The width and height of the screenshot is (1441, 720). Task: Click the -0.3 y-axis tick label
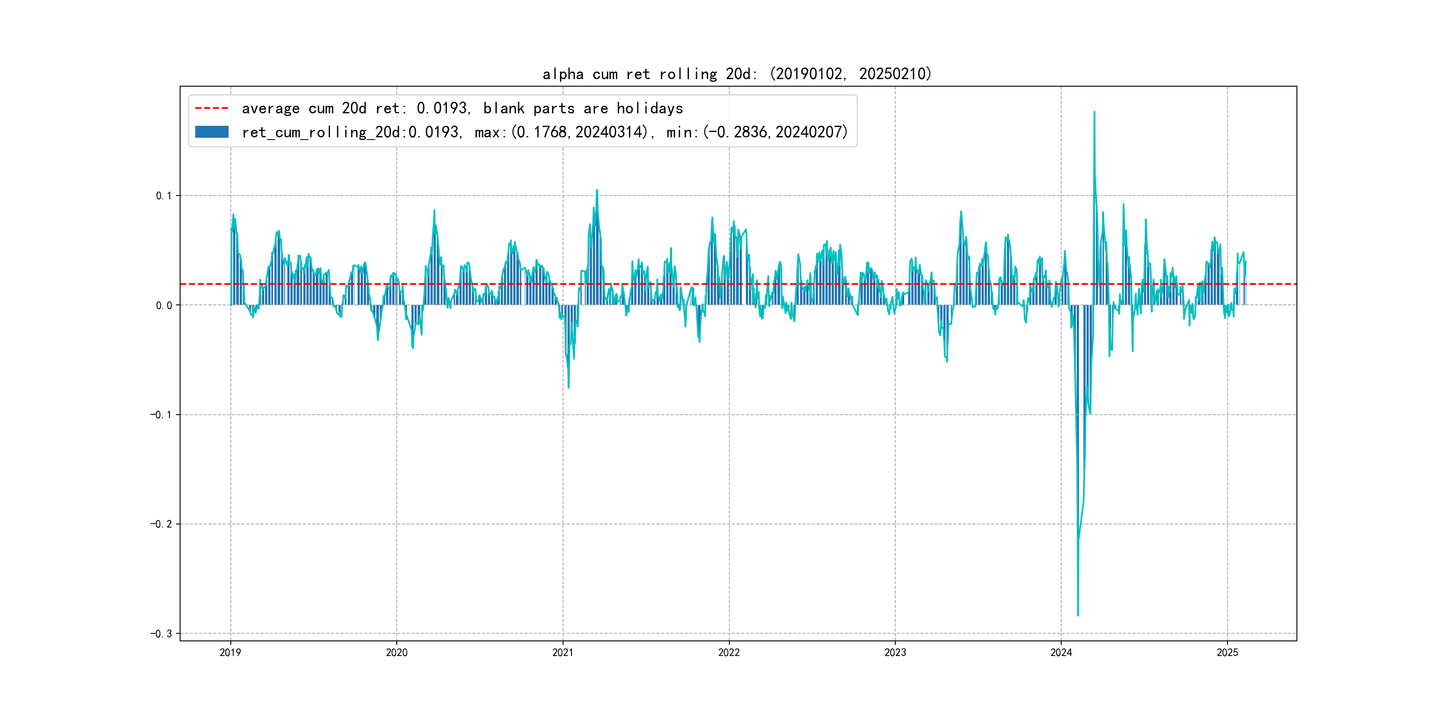coord(161,633)
